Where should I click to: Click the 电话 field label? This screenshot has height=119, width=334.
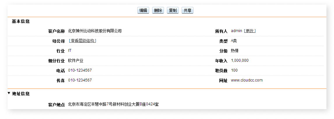60,71
